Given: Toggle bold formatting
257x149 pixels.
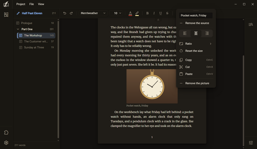Looking at the screenshot, I should (147, 13).
